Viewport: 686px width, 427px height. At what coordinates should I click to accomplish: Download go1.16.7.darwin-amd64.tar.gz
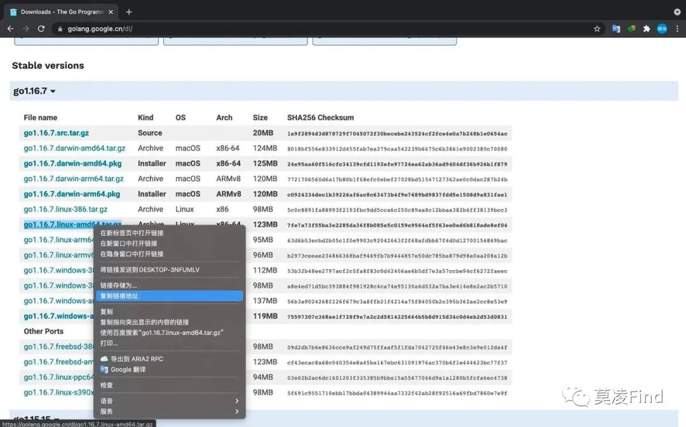point(74,148)
